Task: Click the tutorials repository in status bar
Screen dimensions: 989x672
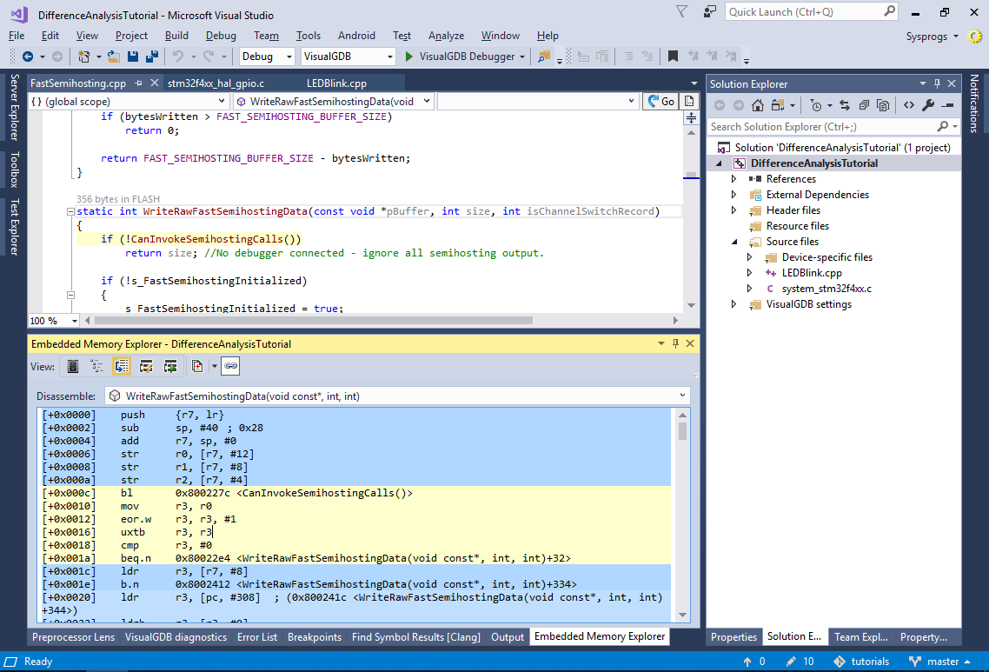Action: 861,662
